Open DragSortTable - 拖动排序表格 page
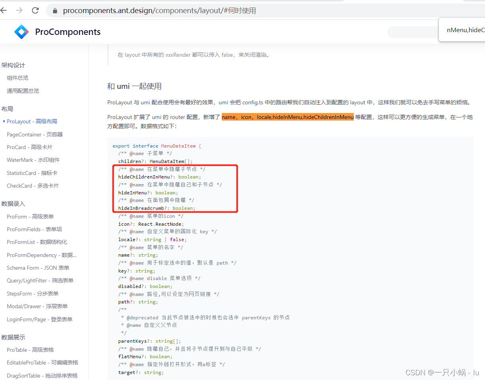Screen dimensions: 485x380 pyautogui.click(x=42, y=376)
